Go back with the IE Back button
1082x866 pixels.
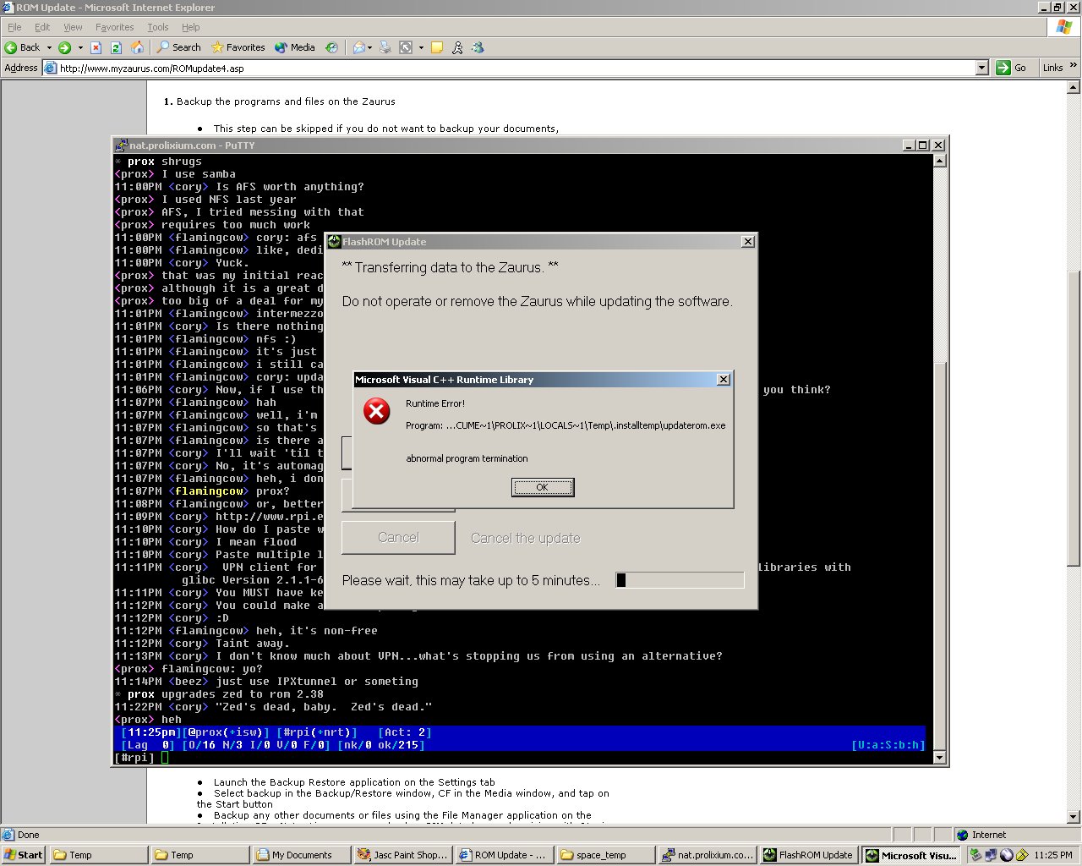(x=23, y=47)
